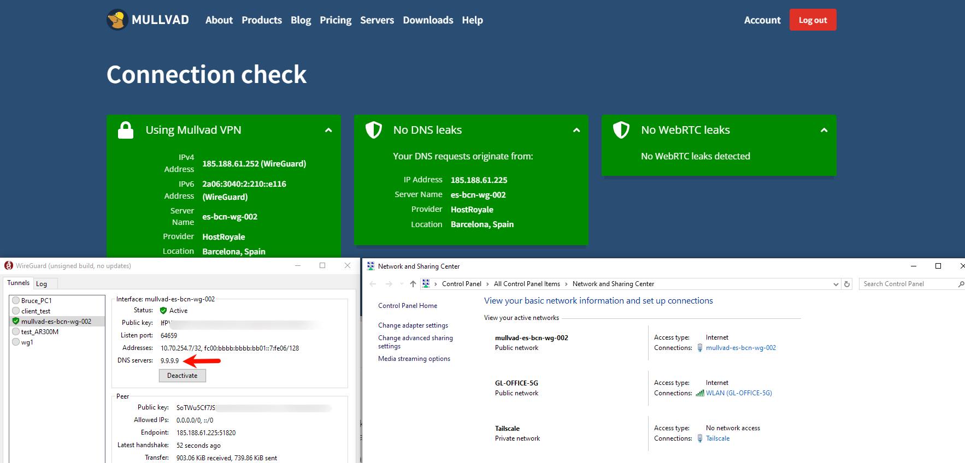Open WLAN (GL-OFFICE-5G) connection link

coord(738,393)
